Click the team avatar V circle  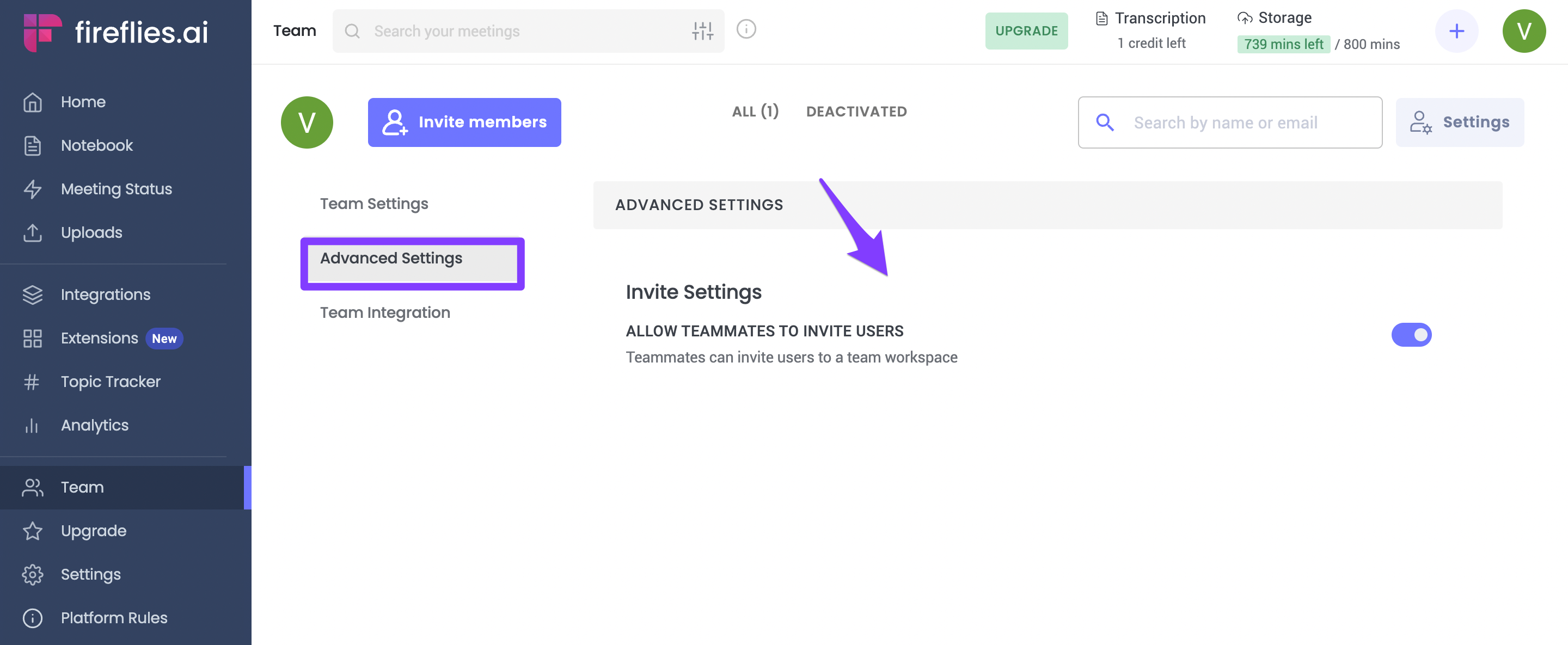pyautogui.click(x=307, y=122)
